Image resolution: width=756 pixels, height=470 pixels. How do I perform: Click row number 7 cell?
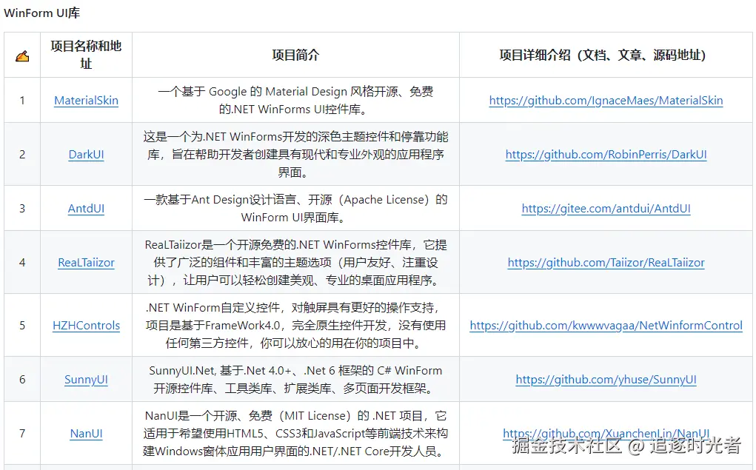[x=22, y=434]
